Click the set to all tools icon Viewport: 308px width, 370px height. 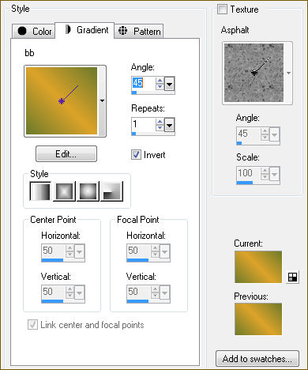(292, 277)
